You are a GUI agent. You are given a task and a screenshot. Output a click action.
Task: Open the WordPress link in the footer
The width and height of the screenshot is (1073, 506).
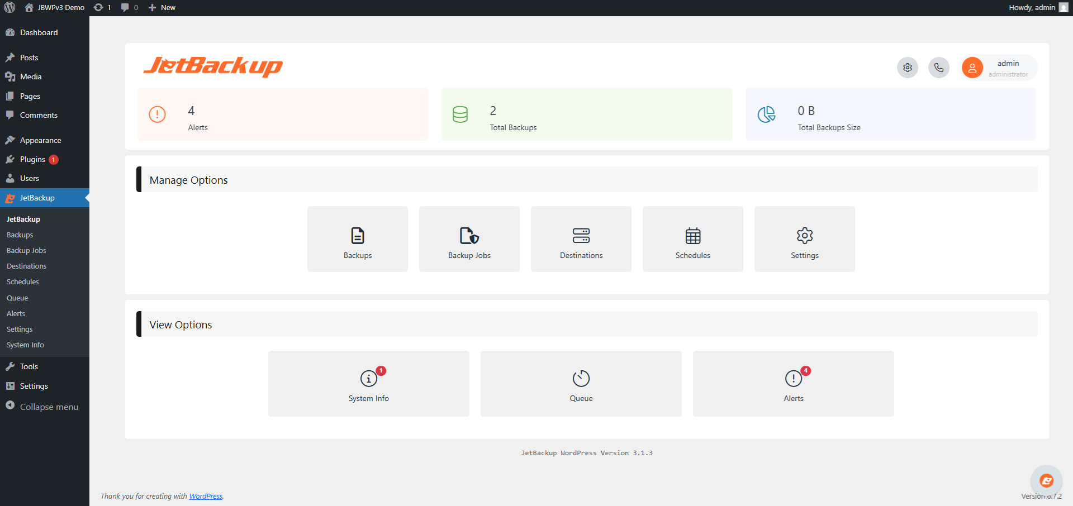click(205, 496)
